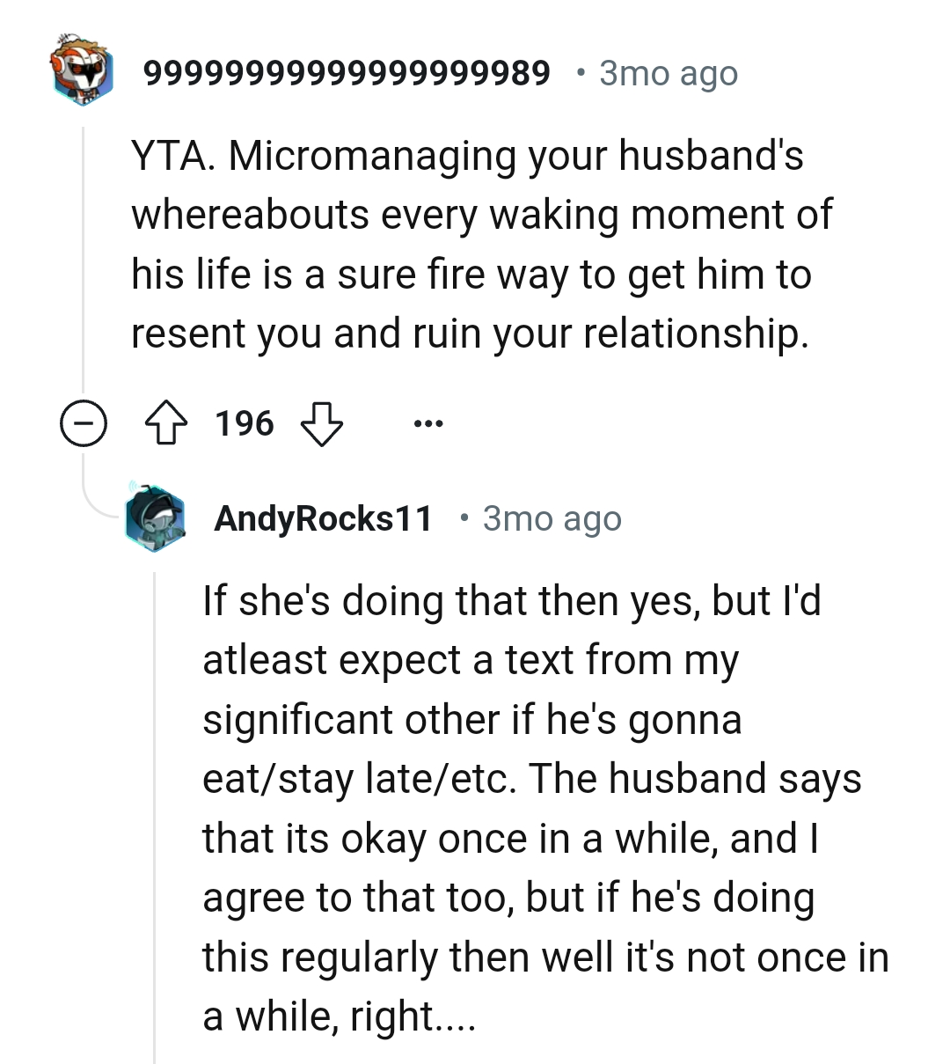
Task: Select the 3mo ago timestamp on AndyRocks11's reply
Action: click(552, 518)
